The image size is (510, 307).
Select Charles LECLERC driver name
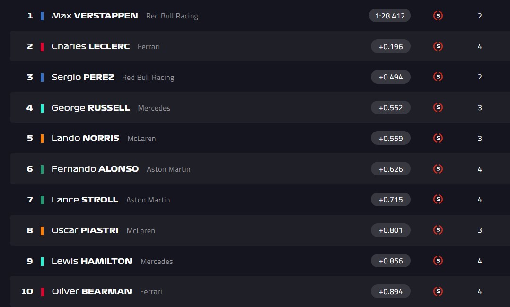[x=90, y=46]
